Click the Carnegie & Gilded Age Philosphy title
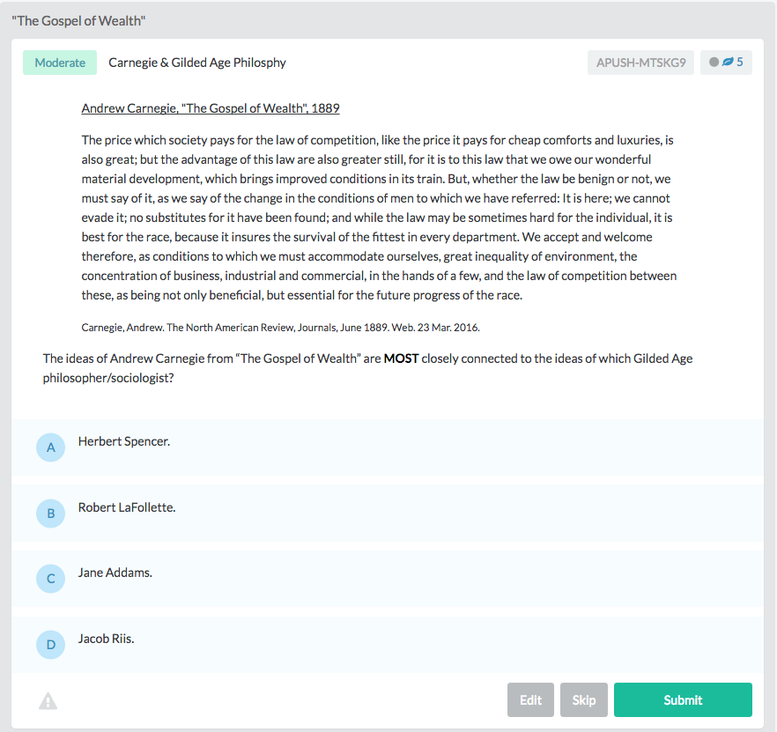 [x=197, y=63]
